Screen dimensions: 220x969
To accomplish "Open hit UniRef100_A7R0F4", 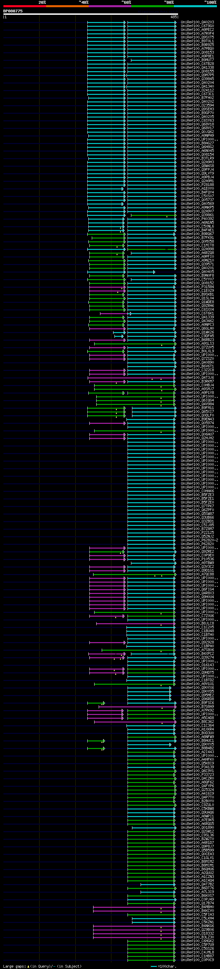I will (197, 33).
